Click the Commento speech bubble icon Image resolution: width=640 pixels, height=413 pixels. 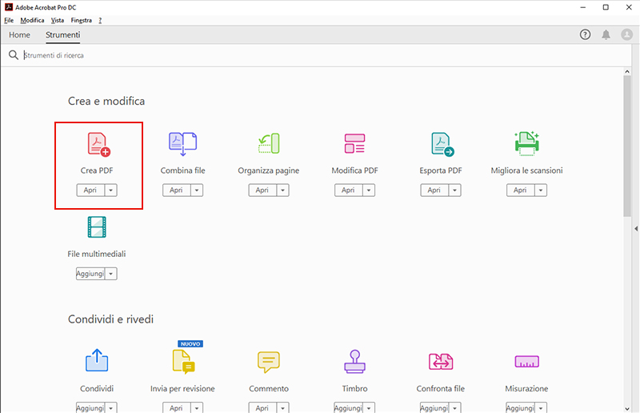[269, 362]
